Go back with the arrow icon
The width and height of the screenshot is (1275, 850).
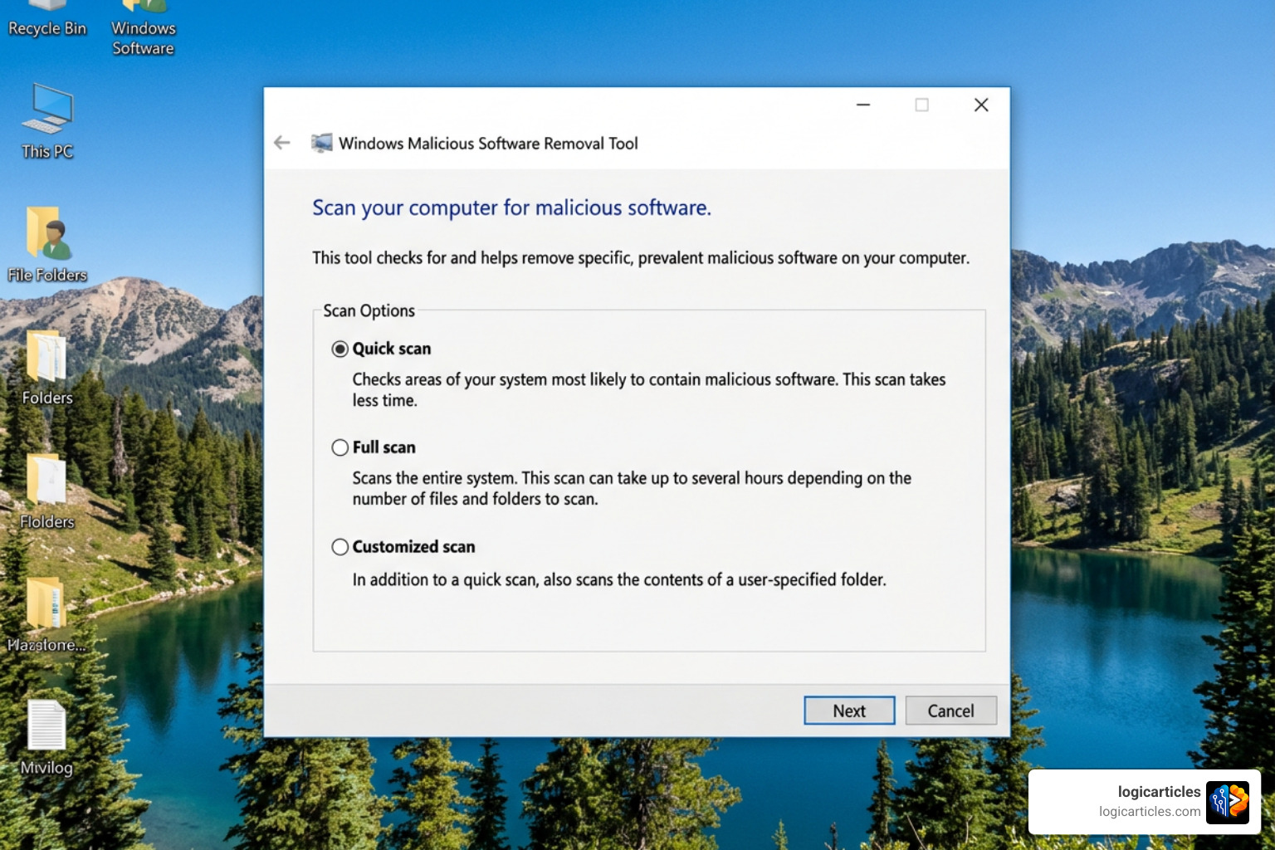click(x=282, y=143)
